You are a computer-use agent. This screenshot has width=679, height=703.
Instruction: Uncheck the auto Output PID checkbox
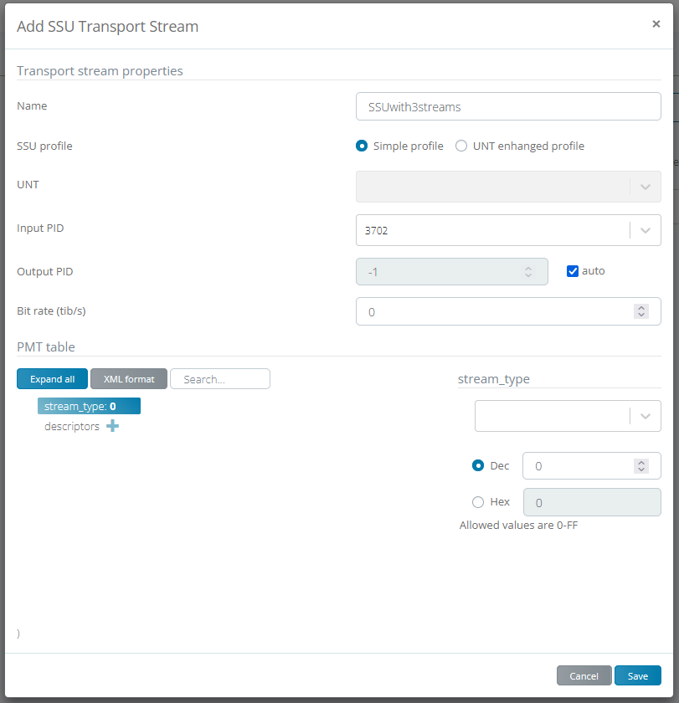tap(573, 271)
